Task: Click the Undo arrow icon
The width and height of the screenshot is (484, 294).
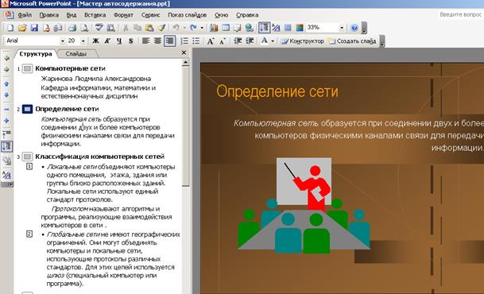Action: tap(176, 28)
